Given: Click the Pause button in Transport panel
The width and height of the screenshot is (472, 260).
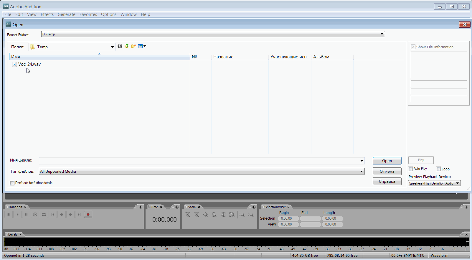Looking at the screenshot, I should tap(26, 215).
